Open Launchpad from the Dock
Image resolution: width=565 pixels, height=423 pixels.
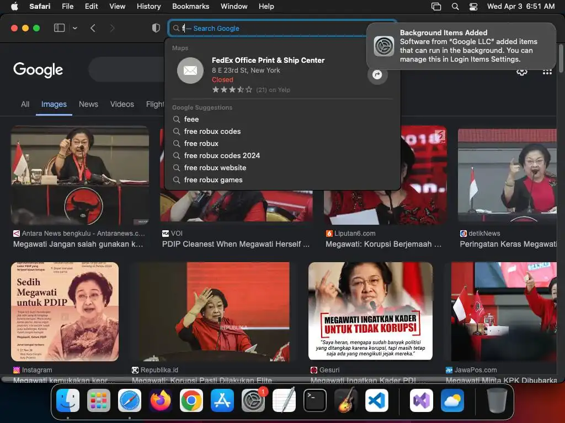pos(99,400)
